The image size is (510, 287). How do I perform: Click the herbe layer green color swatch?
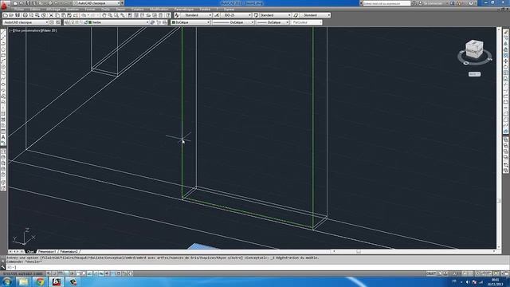click(x=90, y=22)
